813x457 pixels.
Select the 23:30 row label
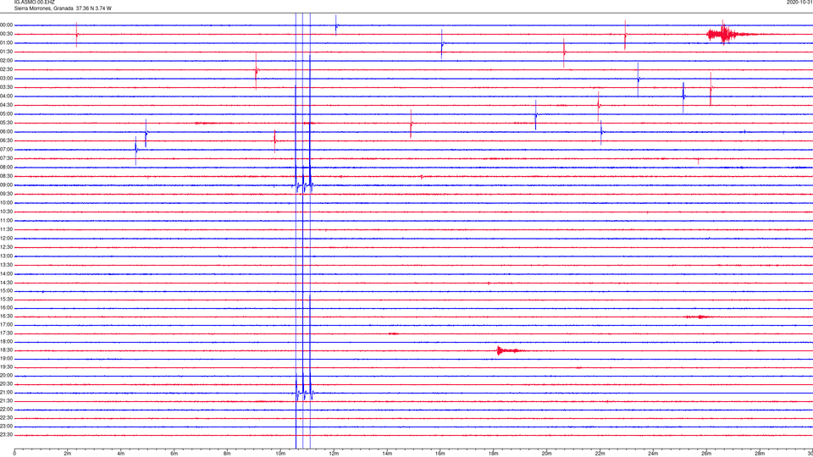point(6,435)
